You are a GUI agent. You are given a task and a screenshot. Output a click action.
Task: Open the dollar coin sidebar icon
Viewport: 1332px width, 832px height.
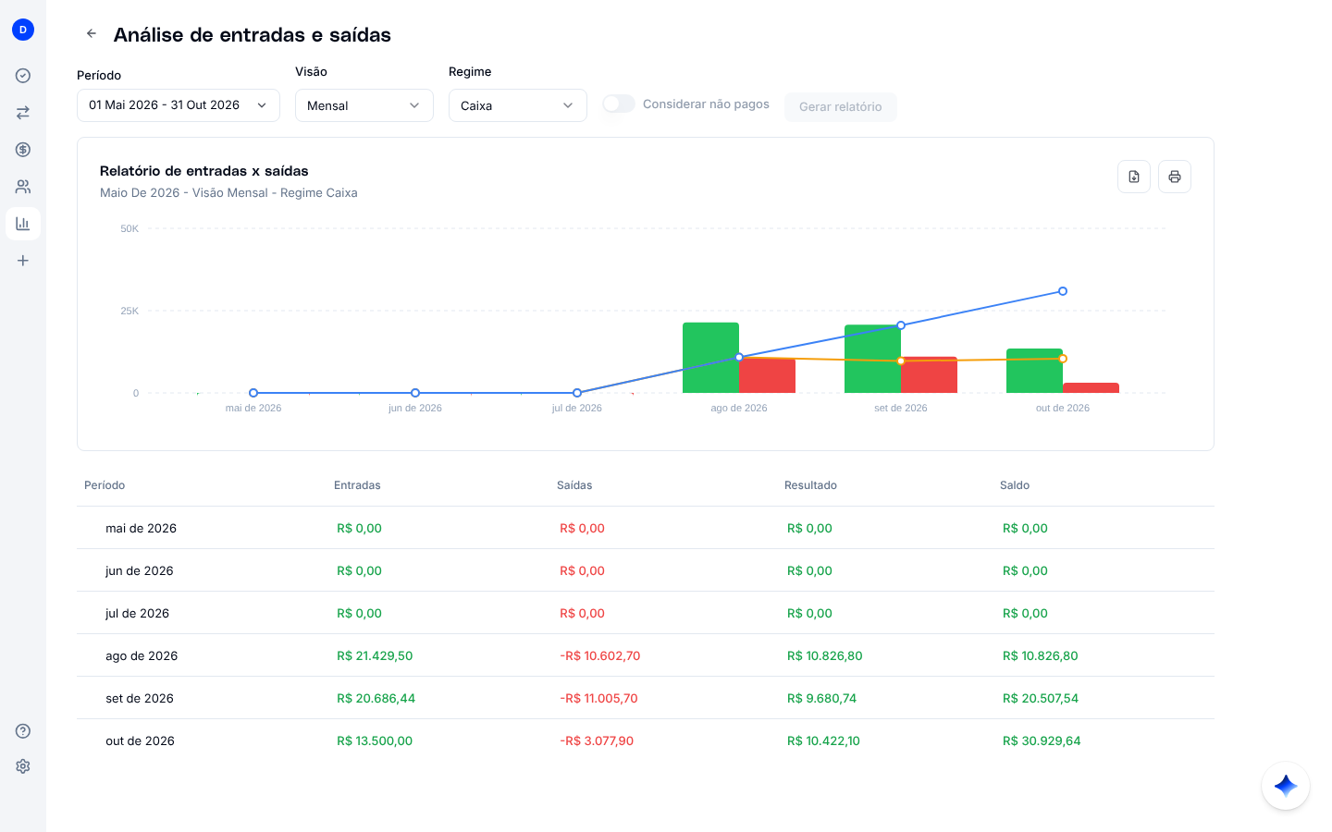click(x=23, y=150)
